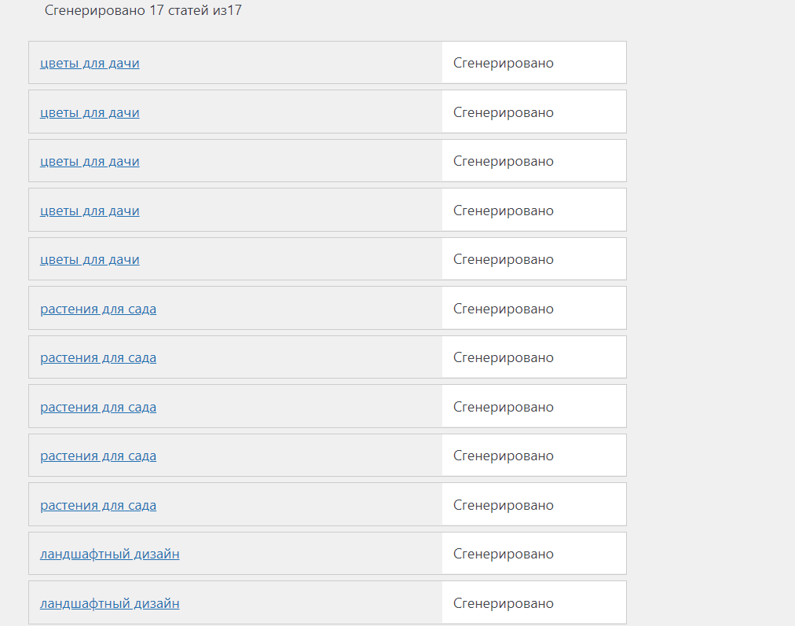795x626 pixels.
Task: Click 'Сгенерировано' status of first 'растения для сада' row
Action: [504, 309]
